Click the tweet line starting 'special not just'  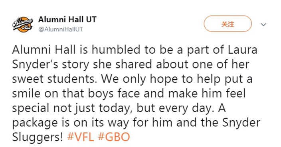[119, 108]
